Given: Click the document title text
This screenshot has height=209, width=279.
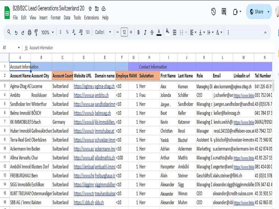Looking at the screenshot, I should [48, 8].
